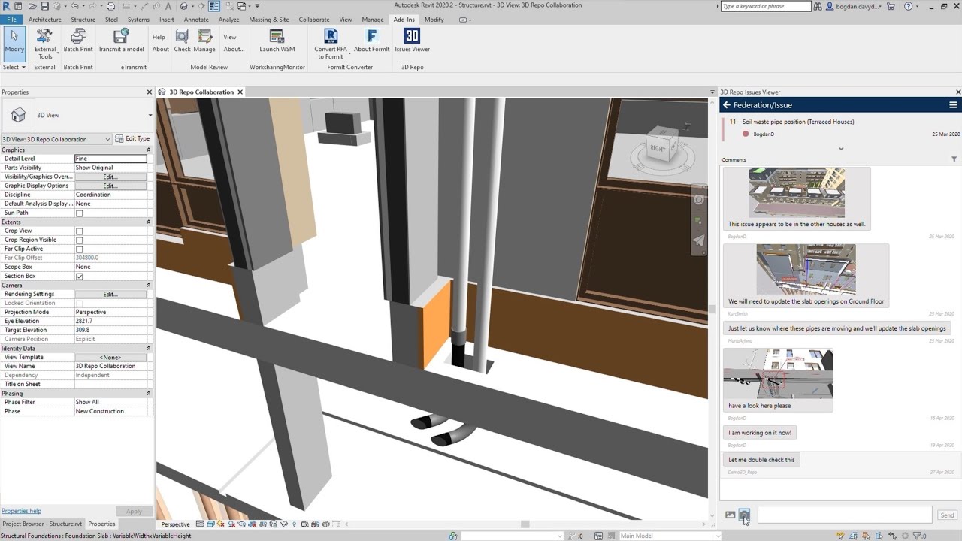The width and height of the screenshot is (962, 541).
Task: Expand issue details chevron in Issues Viewer
Action: pyautogui.click(x=841, y=149)
